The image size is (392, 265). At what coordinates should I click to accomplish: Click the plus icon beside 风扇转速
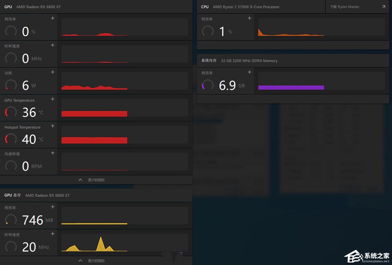tap(53, 153)
